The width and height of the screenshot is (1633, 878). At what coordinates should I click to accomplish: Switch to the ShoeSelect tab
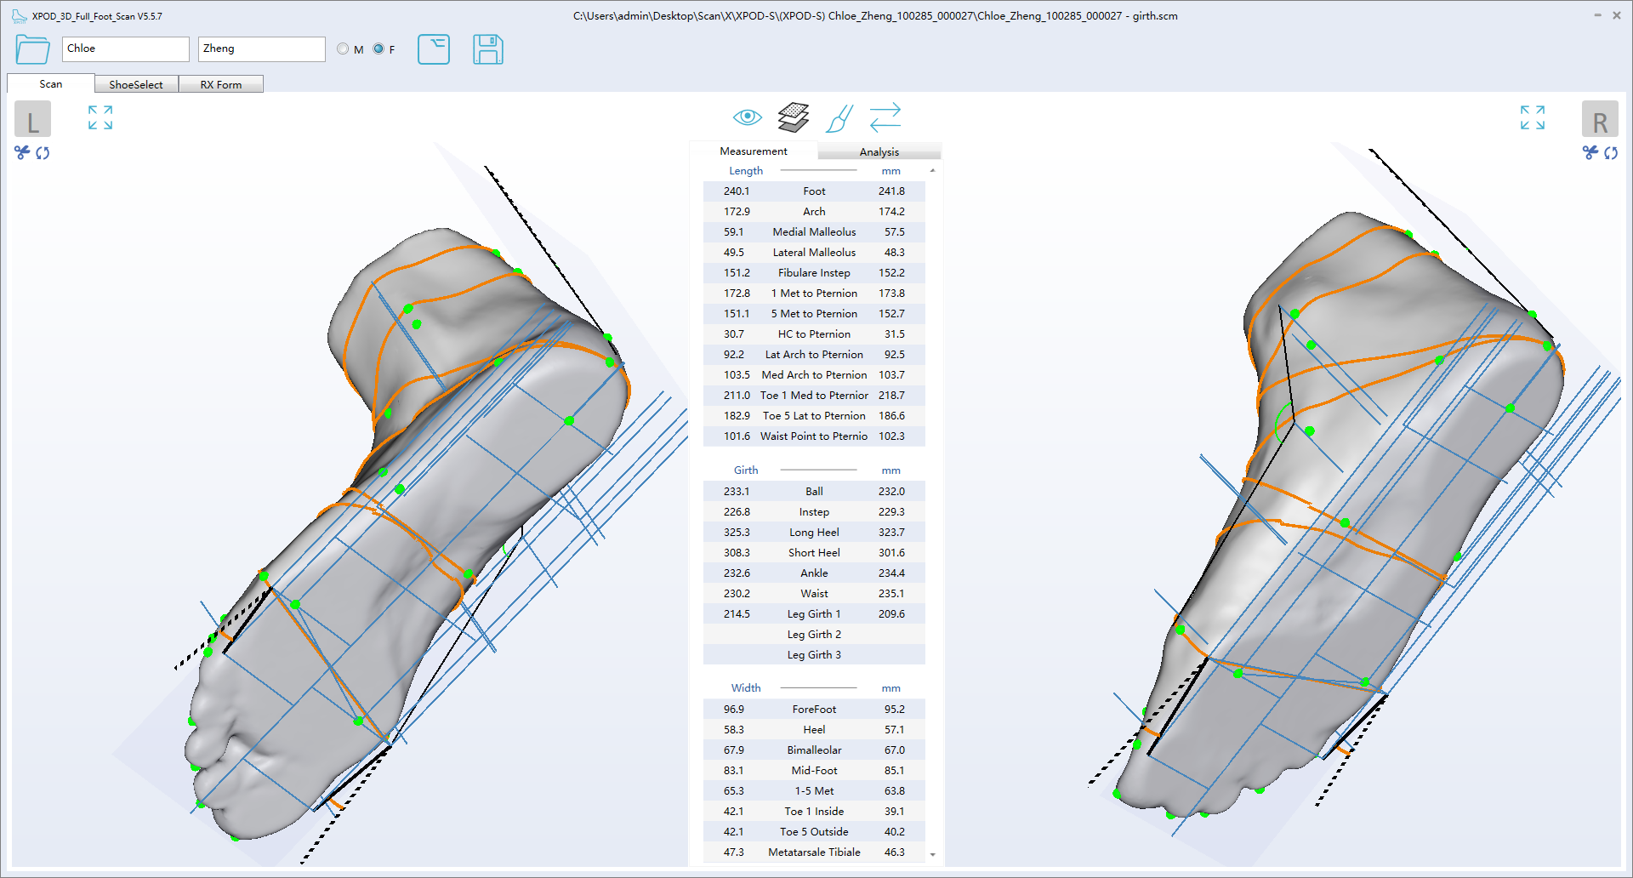136,84
